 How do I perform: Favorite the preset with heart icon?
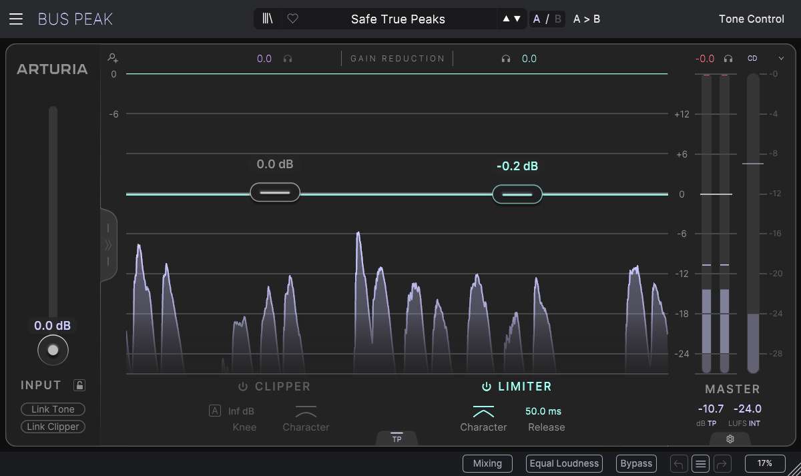point(292,19)
